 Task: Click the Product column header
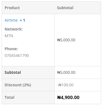click(12, 8)
